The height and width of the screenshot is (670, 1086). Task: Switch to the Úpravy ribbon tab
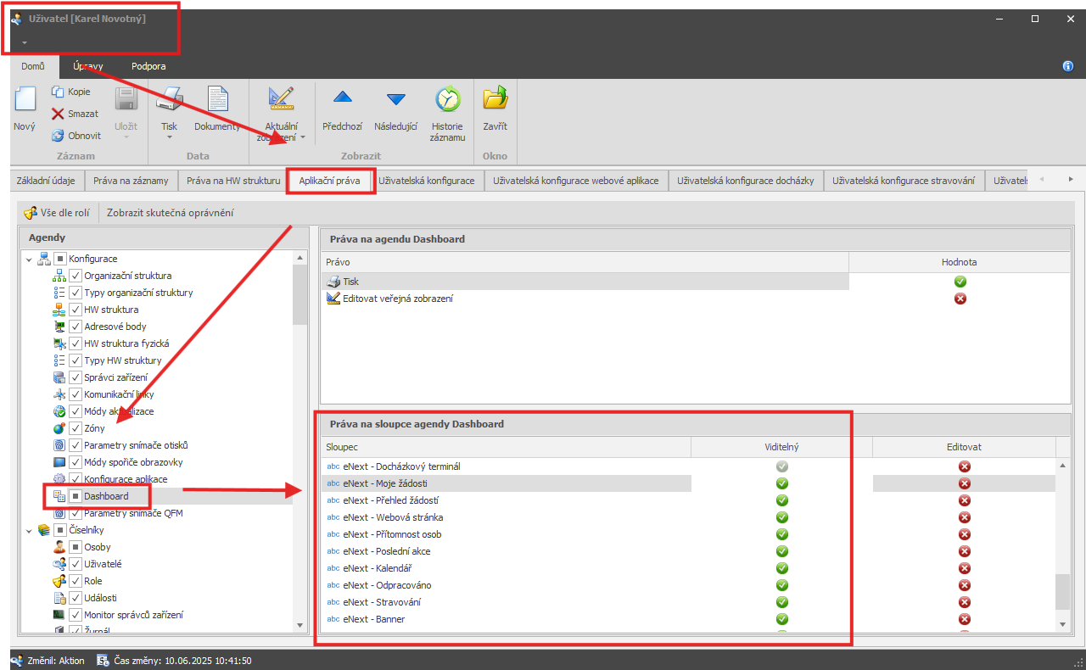pos(88,66)
